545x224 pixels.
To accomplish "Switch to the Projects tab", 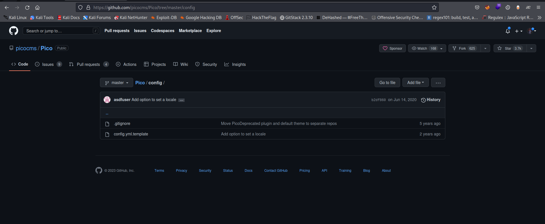I will [155, 64].
